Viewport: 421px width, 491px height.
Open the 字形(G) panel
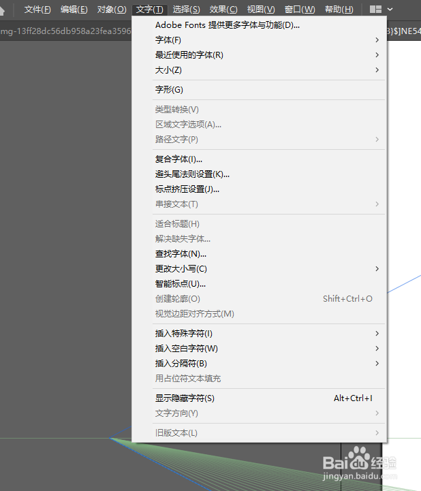(x=260, y=90)
